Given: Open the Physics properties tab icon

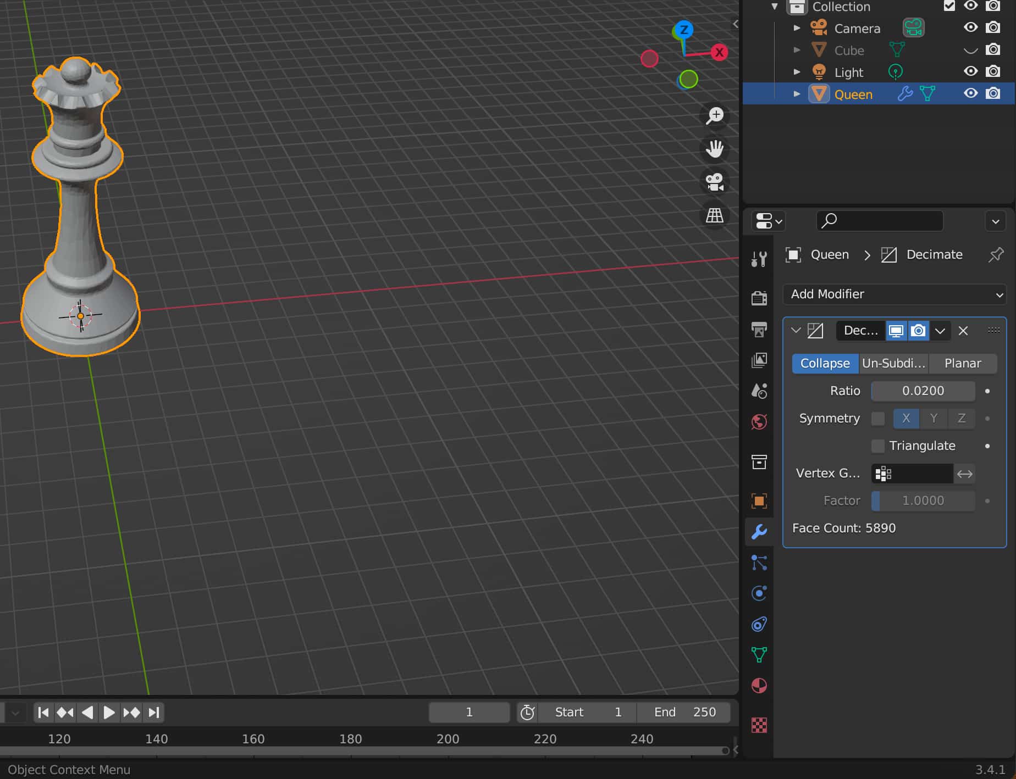Looking at the screenshot, I should tap(759, 593).
